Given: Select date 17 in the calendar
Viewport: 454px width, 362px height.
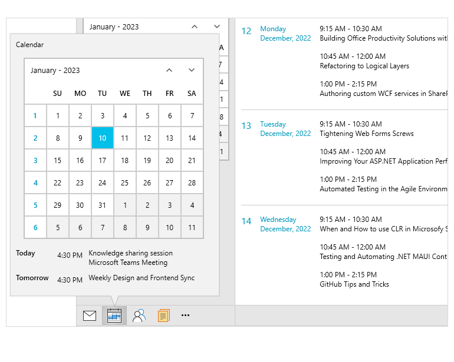Looking at the screenshot, I should pyautogui.click(x=103, y=161).
